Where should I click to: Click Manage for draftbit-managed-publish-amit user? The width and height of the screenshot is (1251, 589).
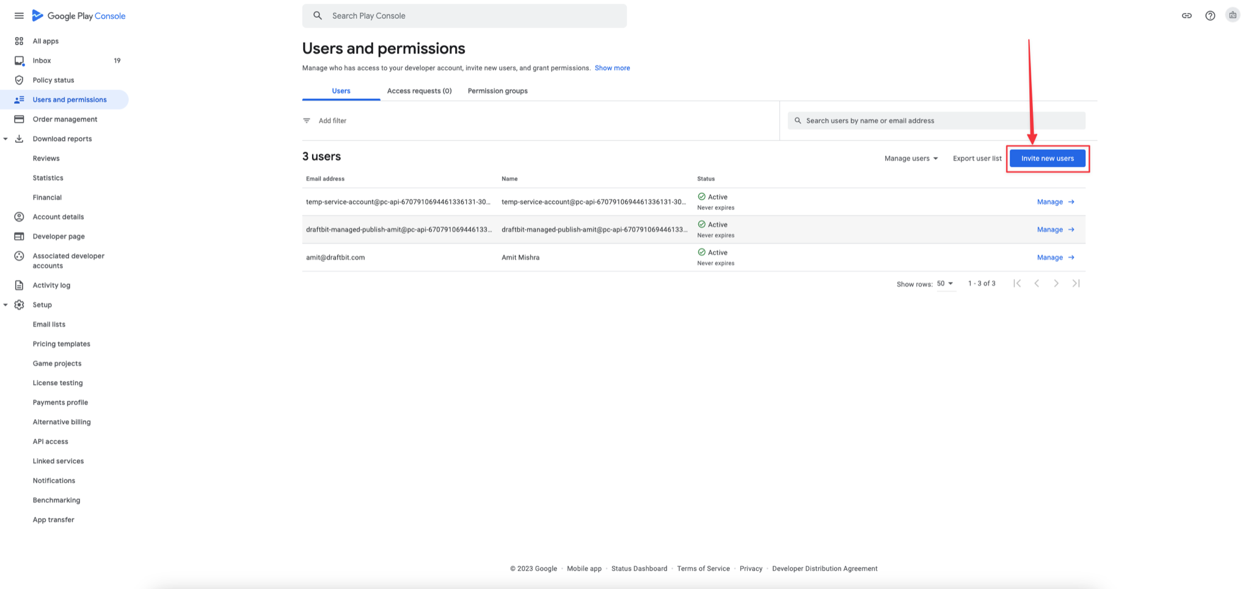pyautogui.click(x=1056, y=229)
